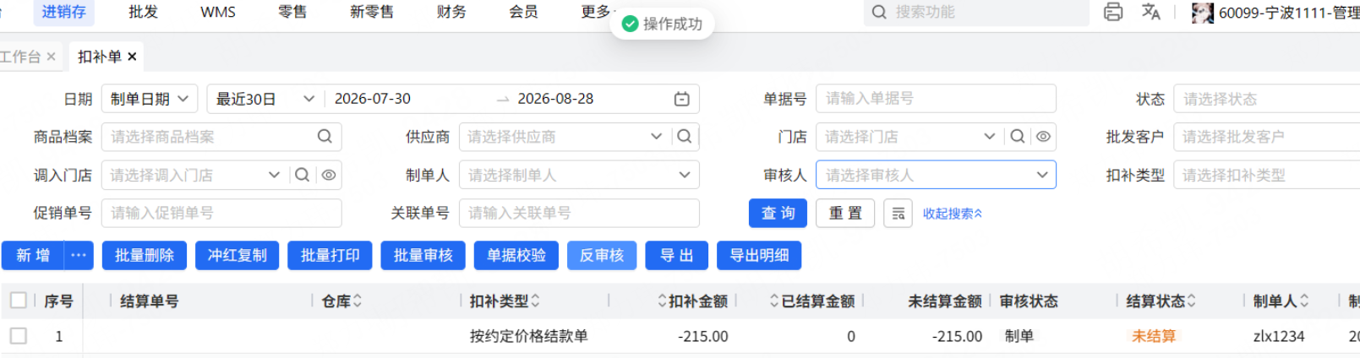
Task: Open the filter settings icon beside 重置
Action: pyautogui.click(x=898, y=214)
